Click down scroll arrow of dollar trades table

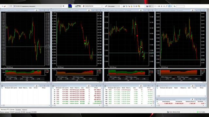pos(102,103)
